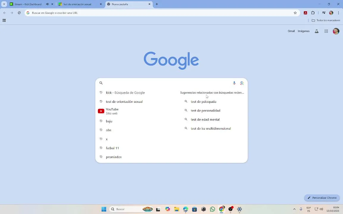343x214 pixels.
Task: Close the Test de orientación sexual tab
Action: coord(101,4)
